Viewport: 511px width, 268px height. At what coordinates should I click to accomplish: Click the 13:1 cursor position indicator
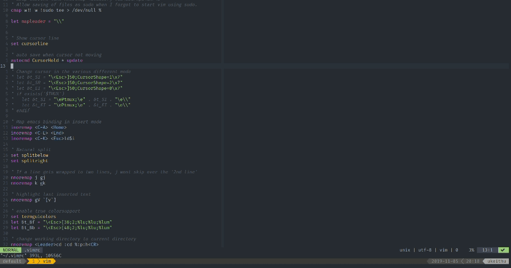[x=488, y=250]
